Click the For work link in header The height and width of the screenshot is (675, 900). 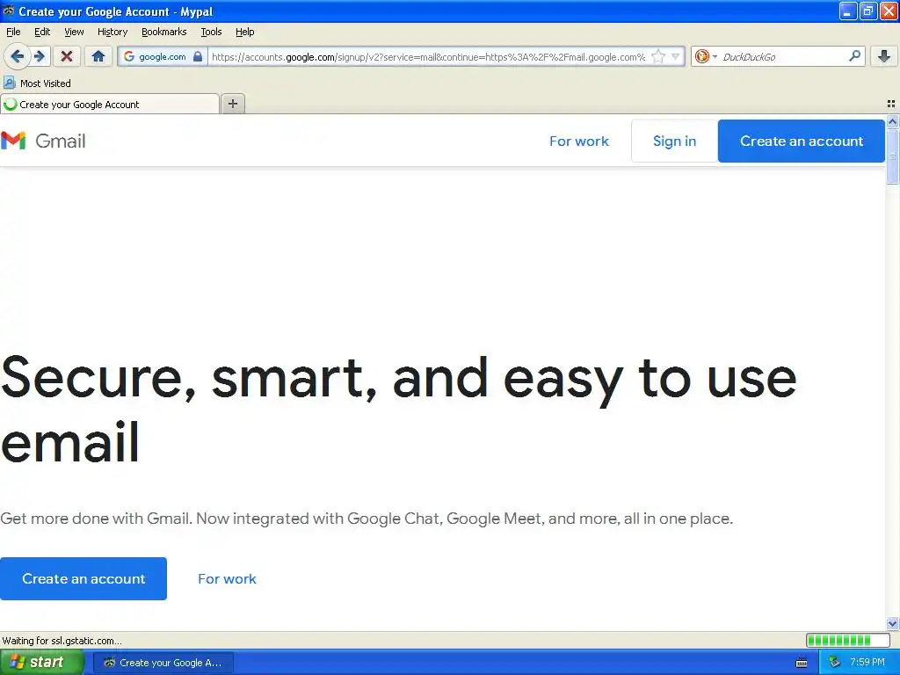[x=578, y=141]
